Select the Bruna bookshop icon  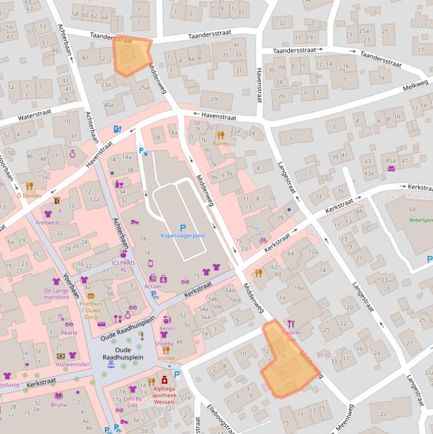click(59, 396)
